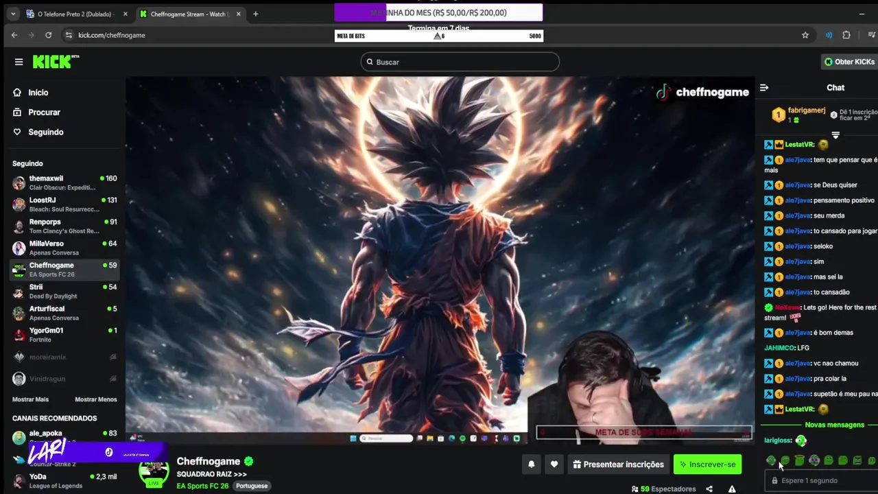The image size is (878, 494).
Task: Open browser extensions puzzle icon
Action: [x=846, y=35]
